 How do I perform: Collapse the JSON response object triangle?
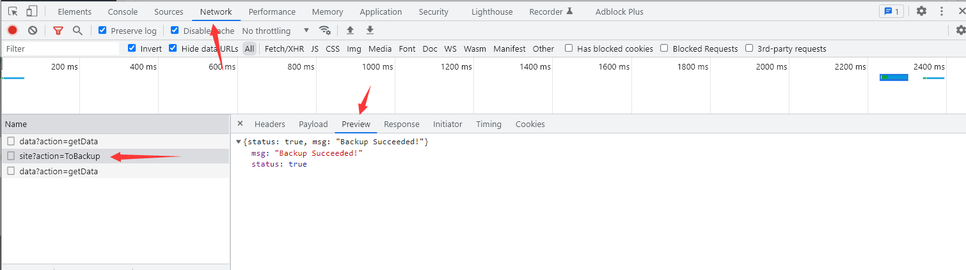239,142
